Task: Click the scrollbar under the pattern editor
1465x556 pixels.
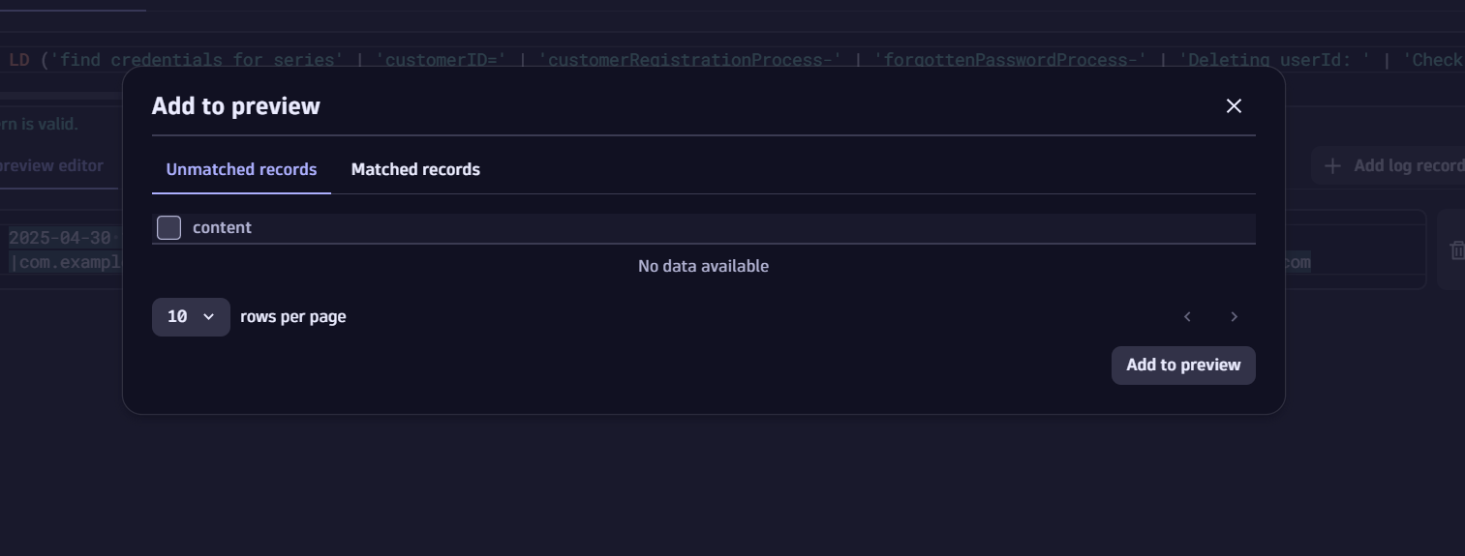Action: click(x=58, y=96)
